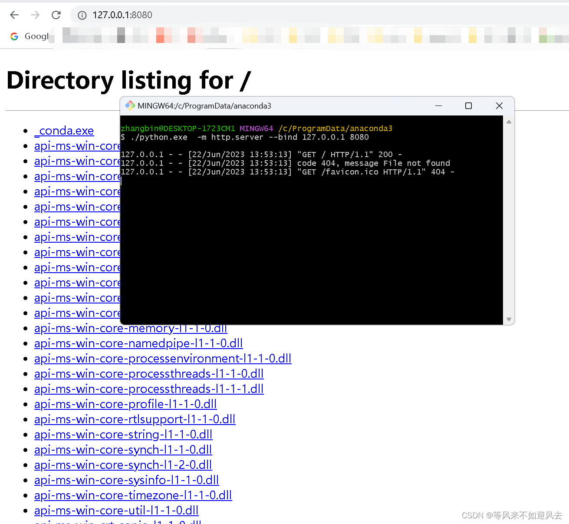Screen dimensions: 569x524
Task: Open api-ms-win-core-synch-l1-1-0.dll link
Action: click(x=123, y=450)
